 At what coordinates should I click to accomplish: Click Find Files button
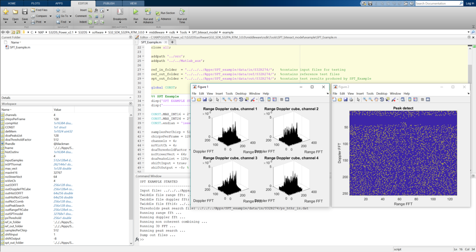pos(41,10)
